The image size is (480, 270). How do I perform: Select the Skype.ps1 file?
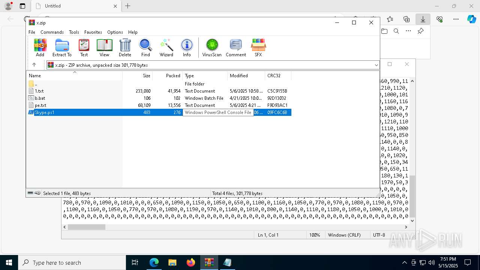[x=159, y=112]
